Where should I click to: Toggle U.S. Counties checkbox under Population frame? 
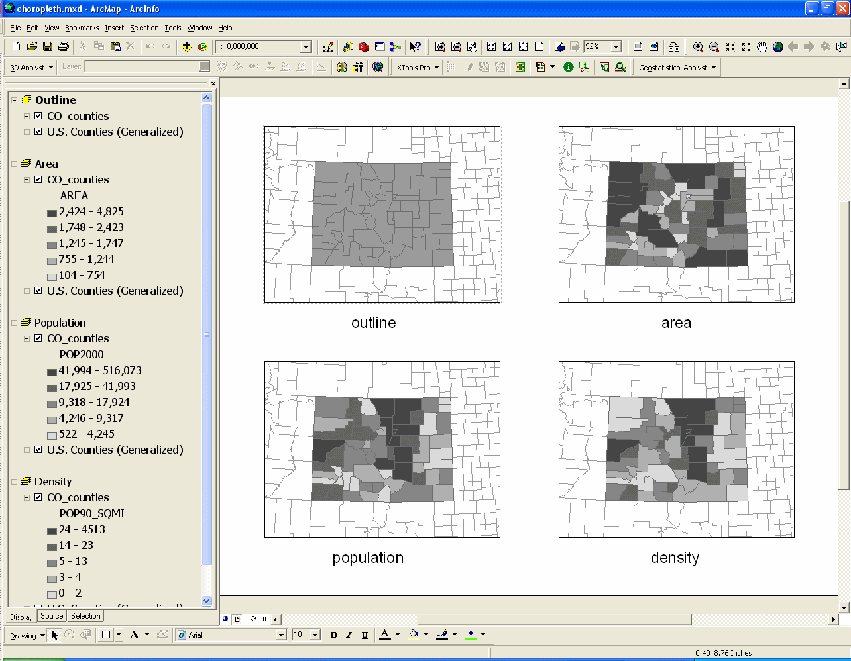click(x=38, y=450)
